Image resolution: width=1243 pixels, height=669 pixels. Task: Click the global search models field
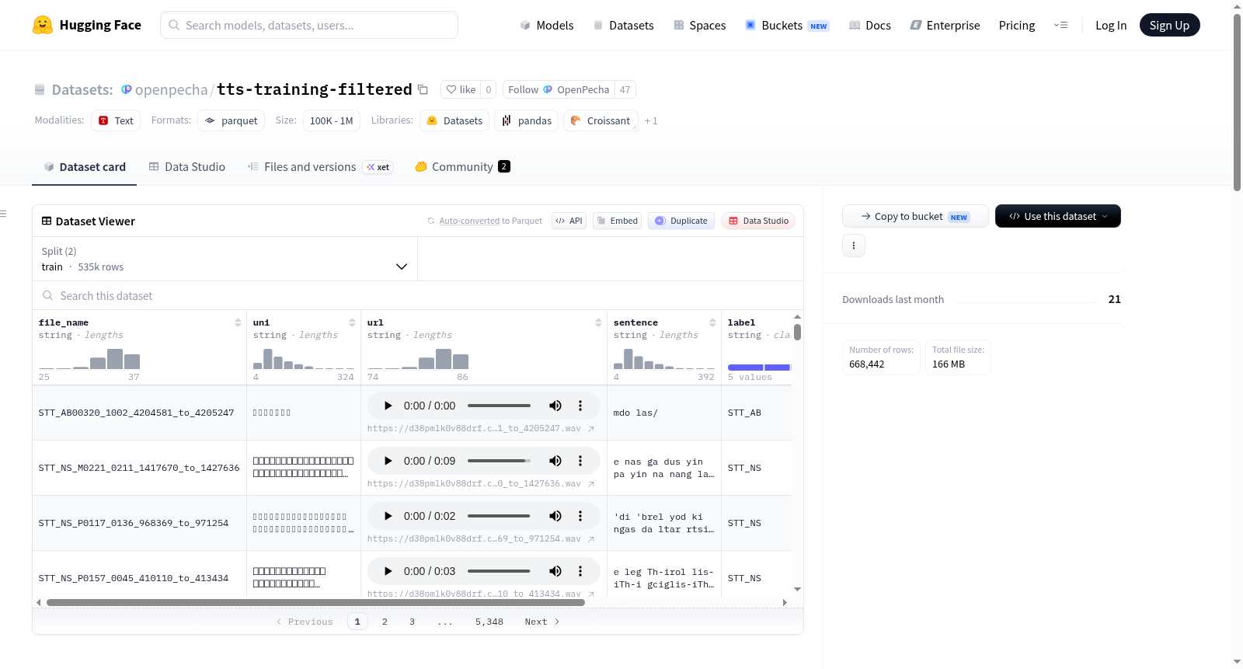point(309,25)
